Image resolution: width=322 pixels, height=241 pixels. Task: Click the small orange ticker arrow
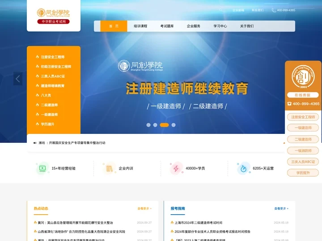click(x=284, y=143)
